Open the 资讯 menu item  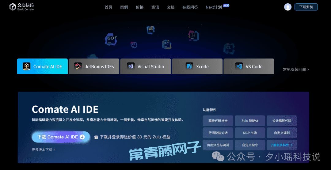click(155, 7)
